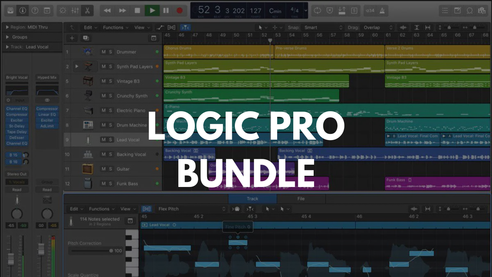
Task: Open the Functions menu in the piano roll editor
Action: coord(99,209)
